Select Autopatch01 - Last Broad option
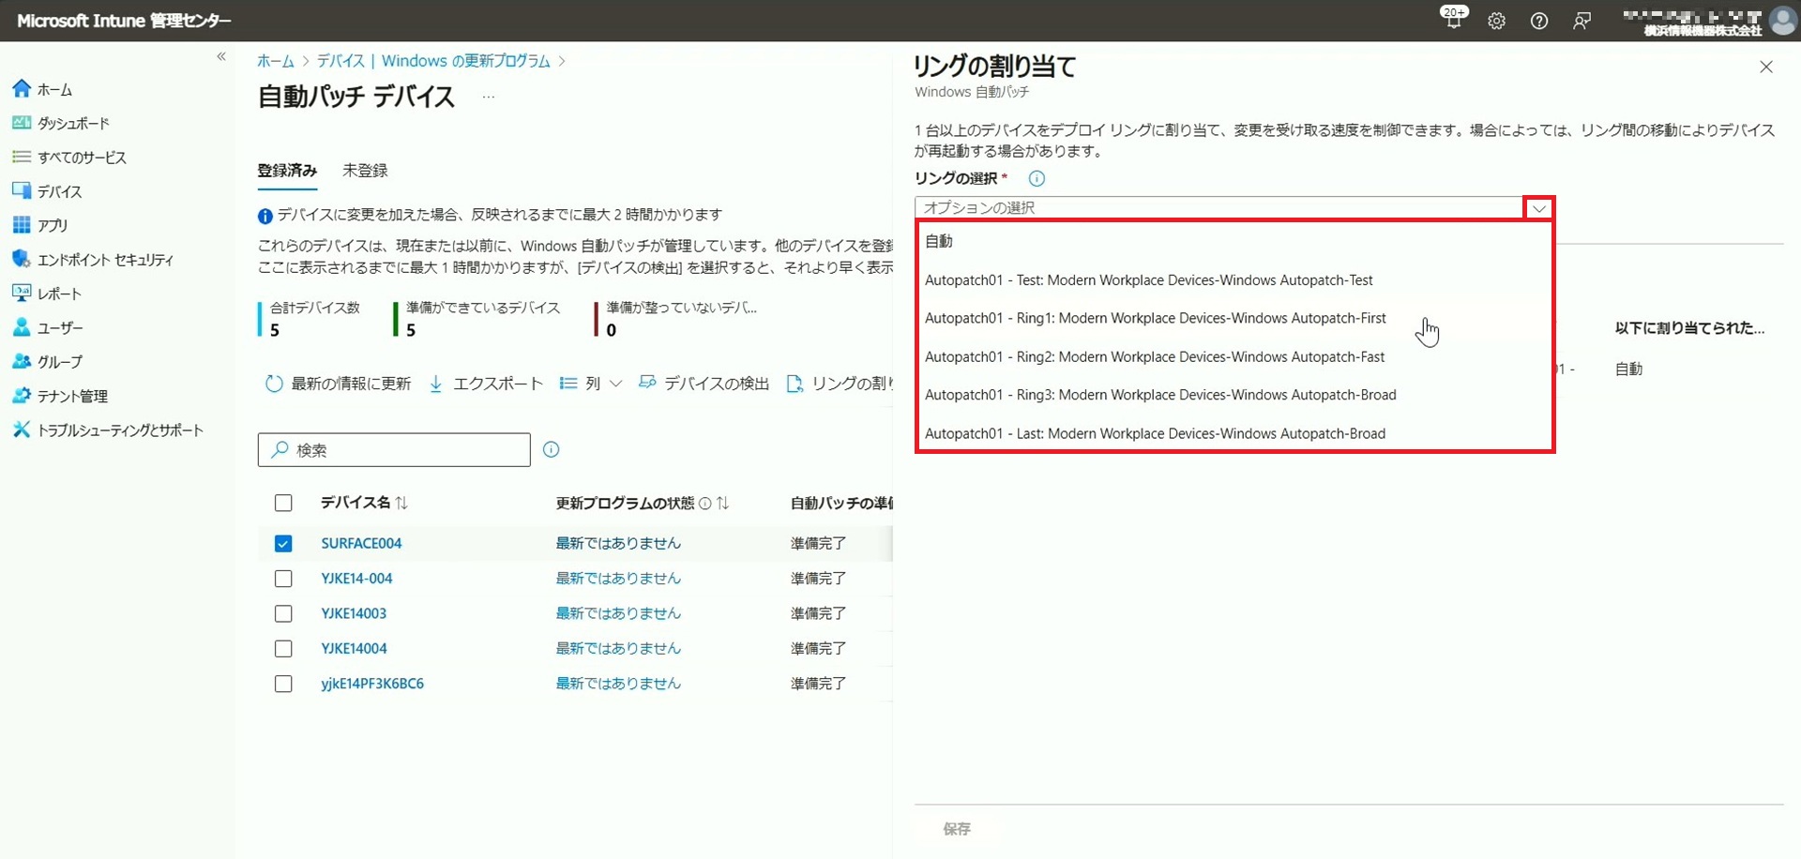The width and height of the screenshot is (1801, 859). pos(1234,433)
